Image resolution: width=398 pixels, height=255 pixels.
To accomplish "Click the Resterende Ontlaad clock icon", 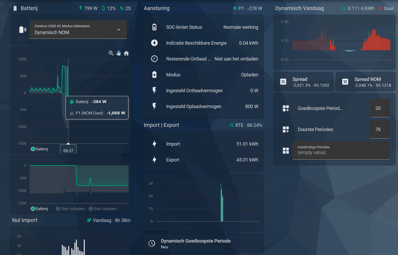I will click(154, 59).
